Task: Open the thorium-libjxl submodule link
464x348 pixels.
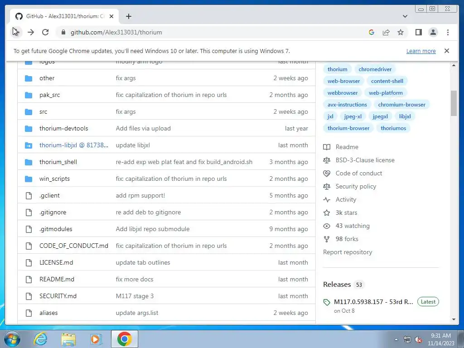Action: click(x=74, y=145)
